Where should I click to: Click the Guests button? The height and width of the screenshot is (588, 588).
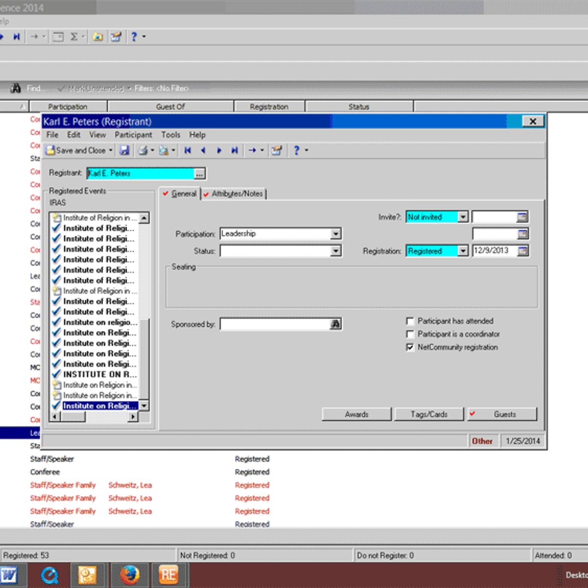click(502, 415)
